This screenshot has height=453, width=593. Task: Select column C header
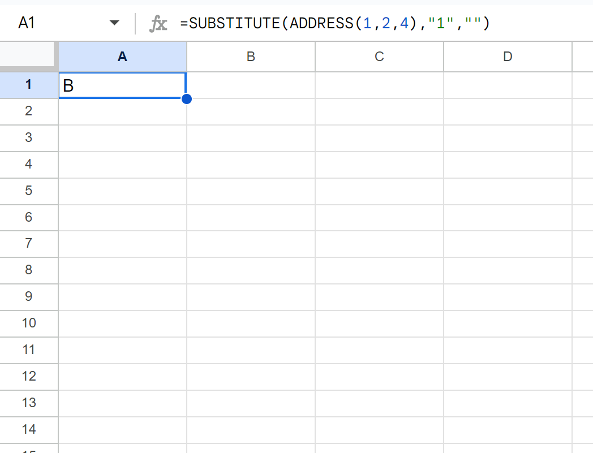coord(379,57)
